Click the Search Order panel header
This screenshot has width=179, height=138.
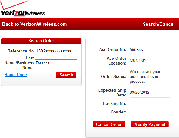[41, 41]
